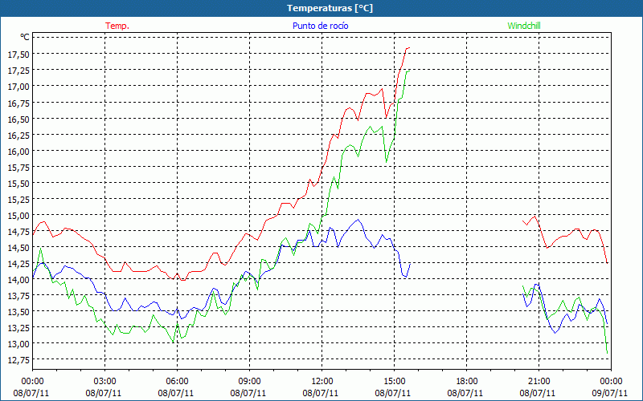Click the 06:00 time axis label

(177, 382)
